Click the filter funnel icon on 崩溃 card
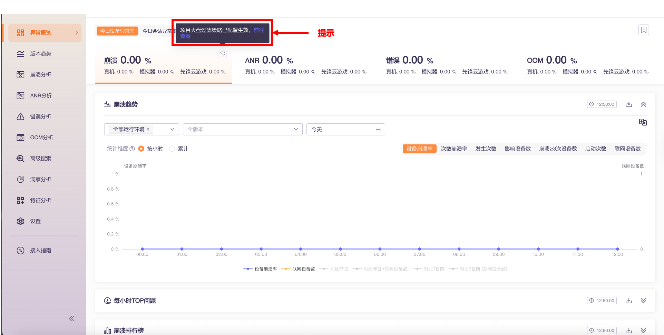Viewport: 664px width, 335px height. coord(223,54)
